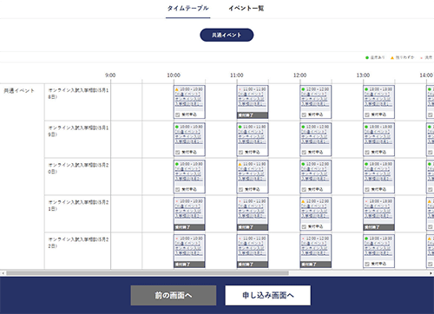This screenshot has height=314, width=434.
Task: Click the red x status on 5月22日 12:00 slot
Action: 303,239
